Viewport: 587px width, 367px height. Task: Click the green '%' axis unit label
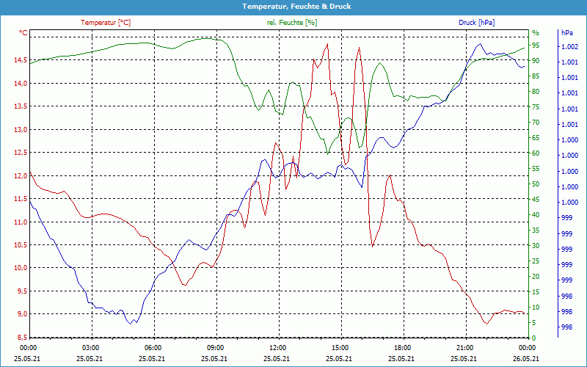[536, 33]
